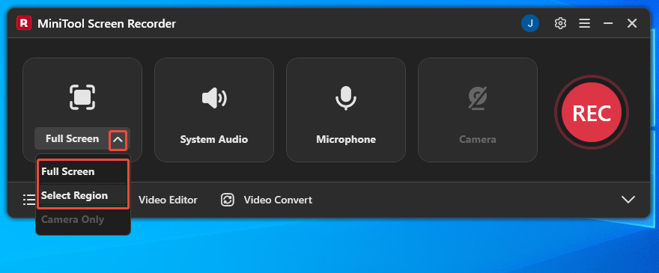This screenshot has height=273, width=659.
Task: Click the Microphone label
Action: coord(346,139)
